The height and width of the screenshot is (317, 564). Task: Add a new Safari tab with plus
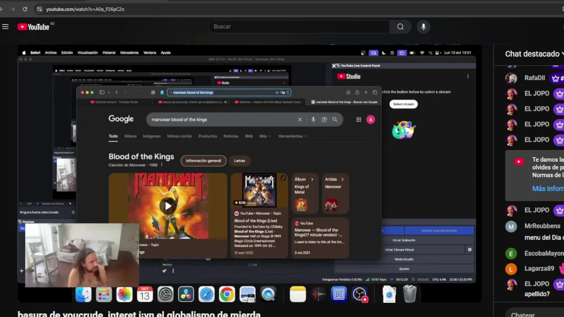(x=366, y=92)
